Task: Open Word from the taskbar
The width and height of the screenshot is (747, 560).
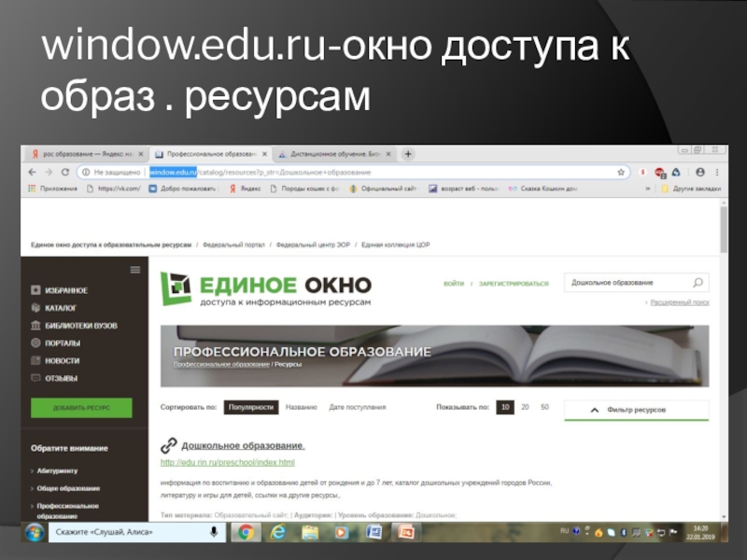Action: 373,532
